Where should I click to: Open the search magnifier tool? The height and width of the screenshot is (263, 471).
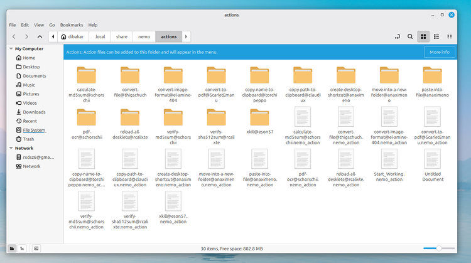click(x=410, y=36)
